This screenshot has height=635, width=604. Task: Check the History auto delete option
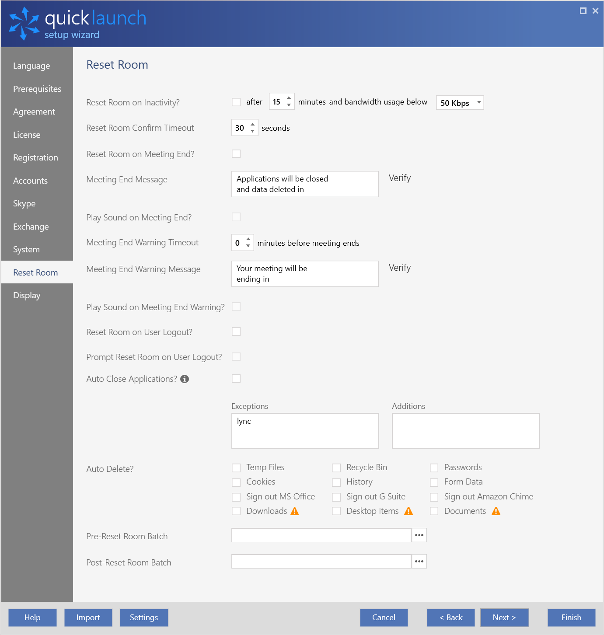click(x=336, y=482)
